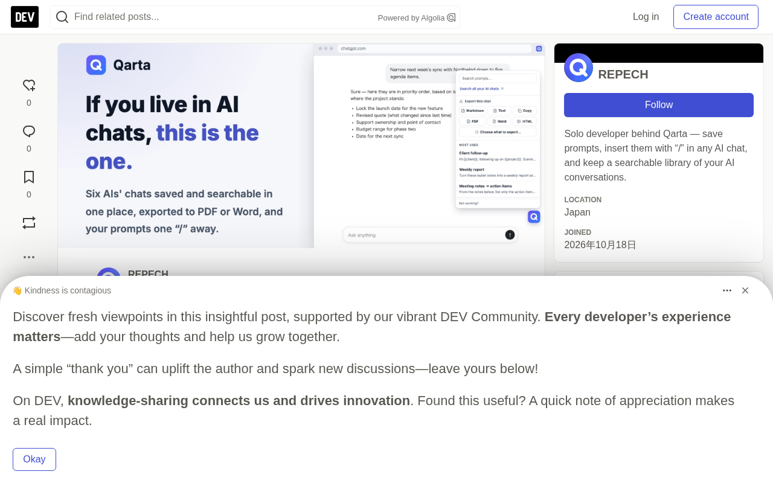Add a heart reaction to post
773x483 pixels.
(29, 85)
